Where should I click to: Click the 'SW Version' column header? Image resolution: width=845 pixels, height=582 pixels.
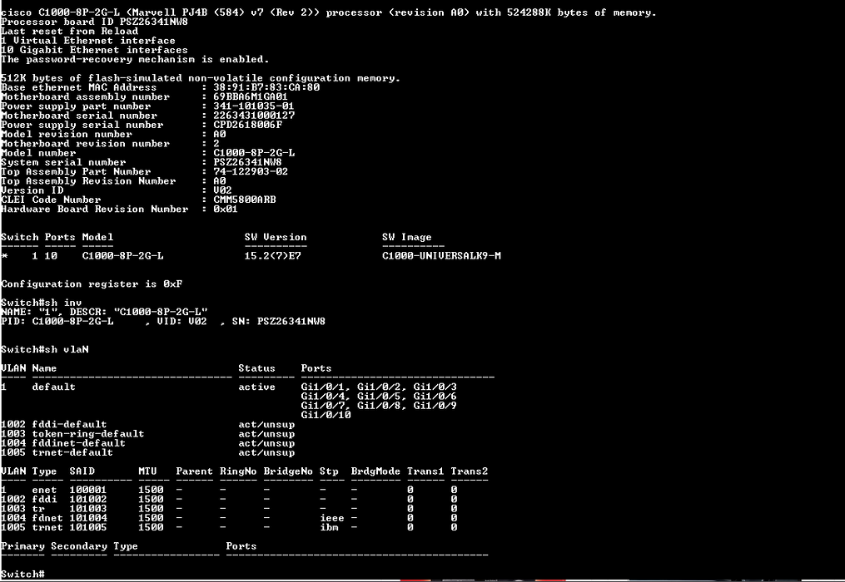pos(276,238)
